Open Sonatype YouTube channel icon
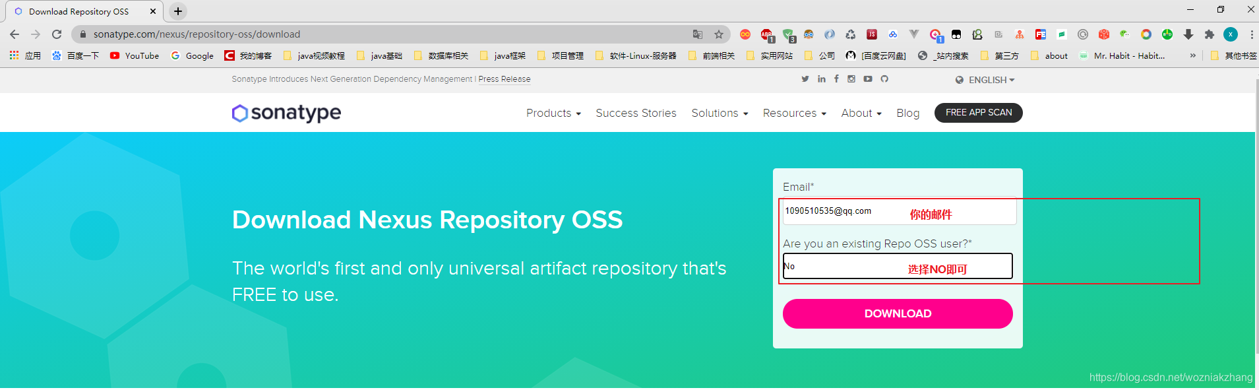Viewport: 1259px width, 390px height. click(x=868, y=79)
